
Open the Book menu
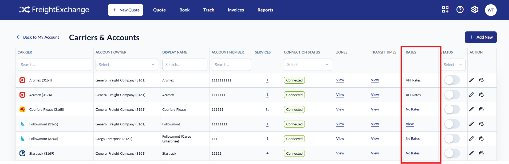[x=184, y=10]
